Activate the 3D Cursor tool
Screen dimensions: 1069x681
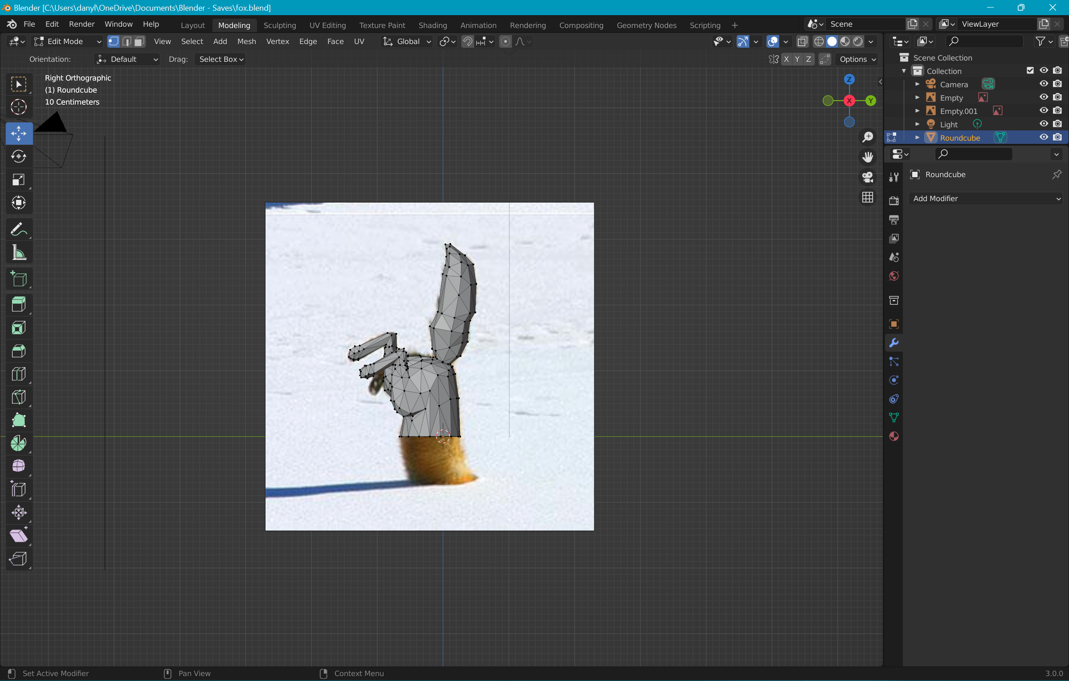[19, 107]
